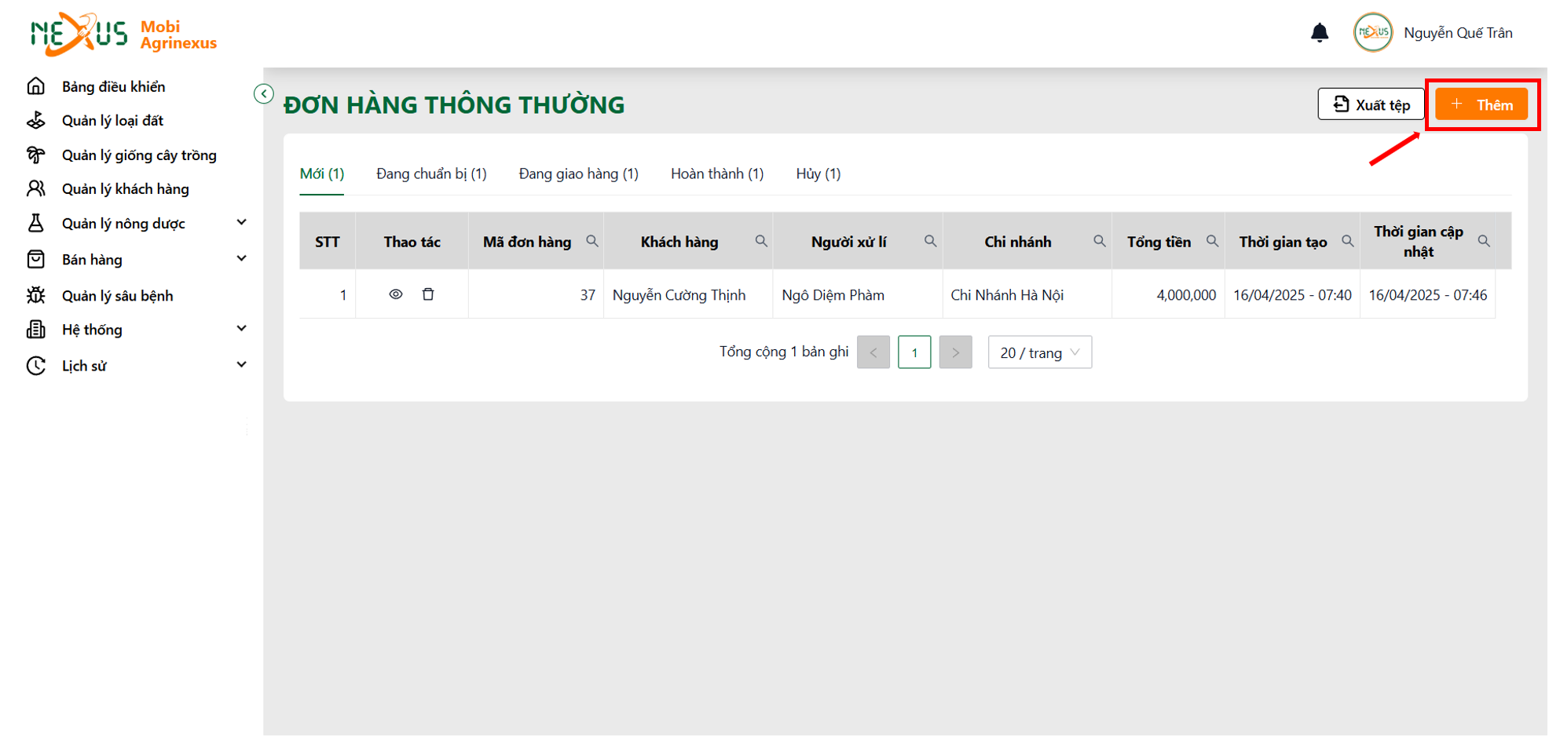
Task: Switch to Đang chuẩn bị (1) tab
Action: [x=431, y=173]
